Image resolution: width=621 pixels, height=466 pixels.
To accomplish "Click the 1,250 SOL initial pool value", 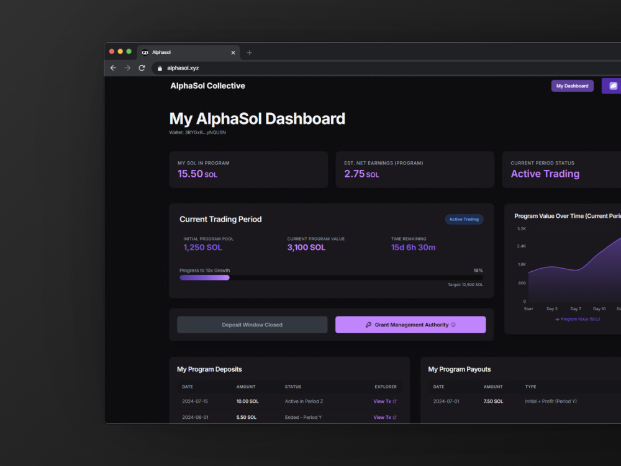I will click(202, 248).
